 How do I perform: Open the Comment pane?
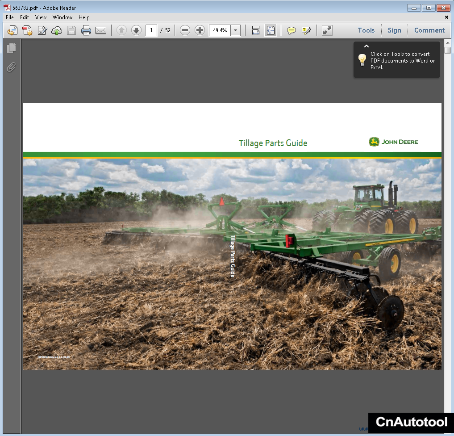point(429,30)
